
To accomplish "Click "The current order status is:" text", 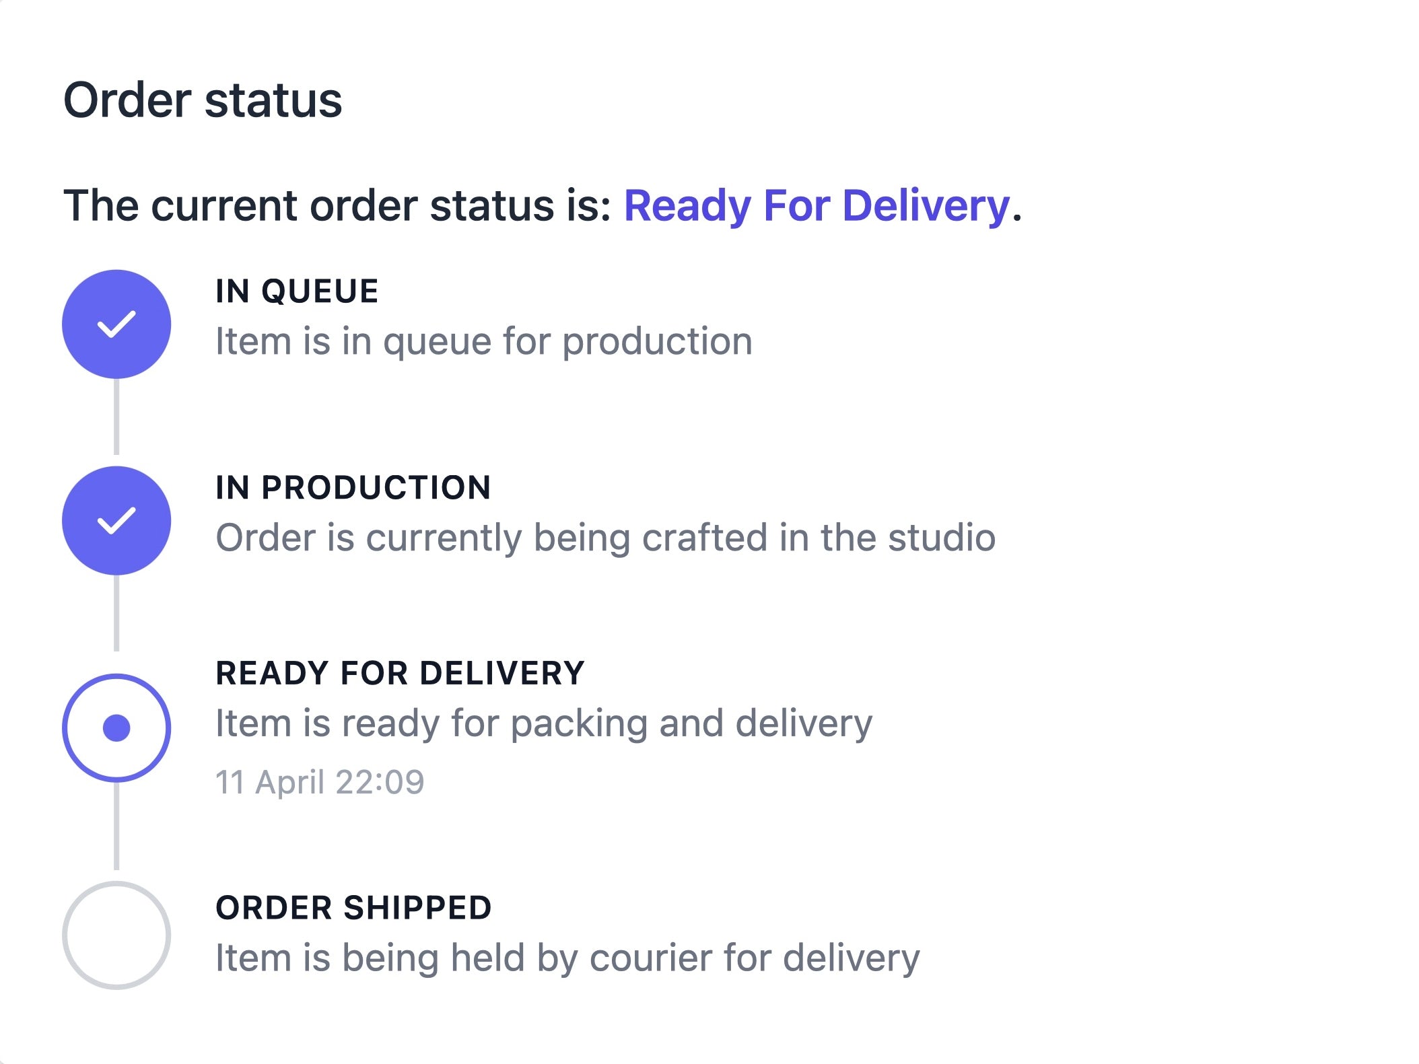I will click(337, 205).
